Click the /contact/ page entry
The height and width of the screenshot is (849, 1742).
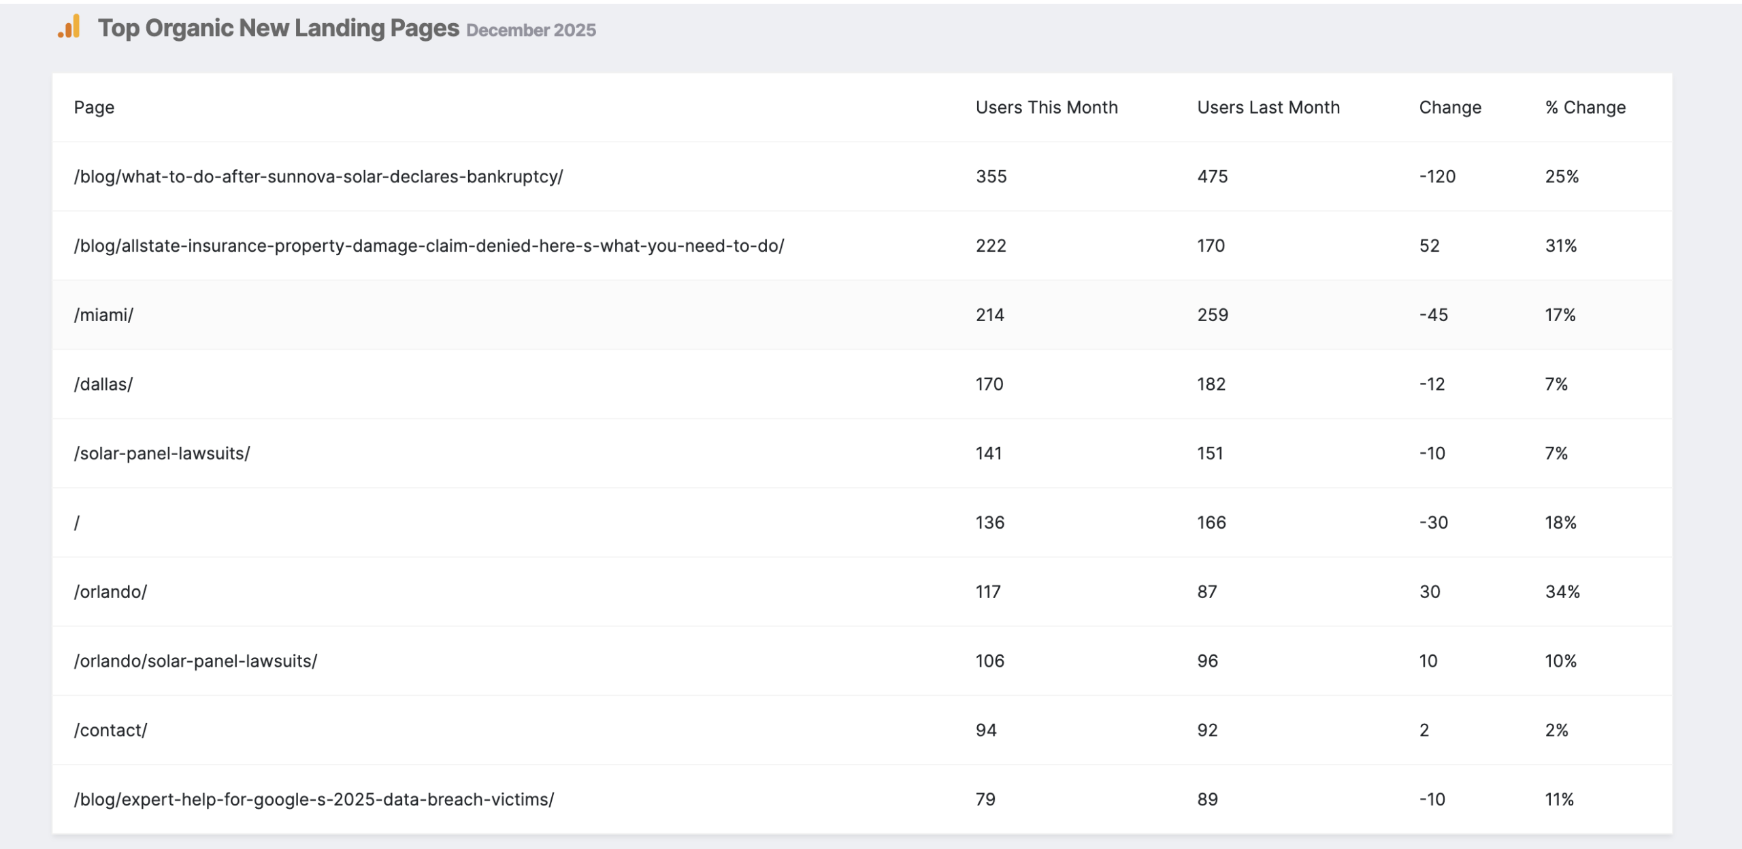(110, 731)
